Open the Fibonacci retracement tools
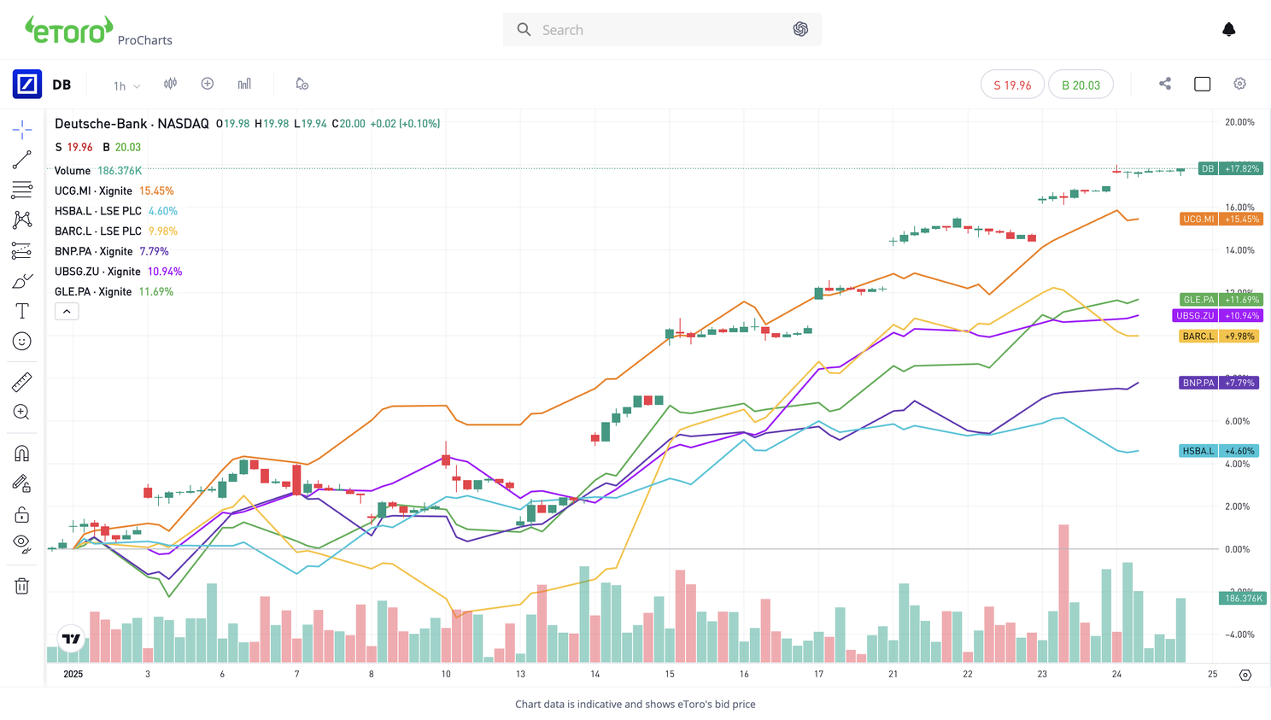The width and height of the screenshot is (1271, 720). point(22,190)
